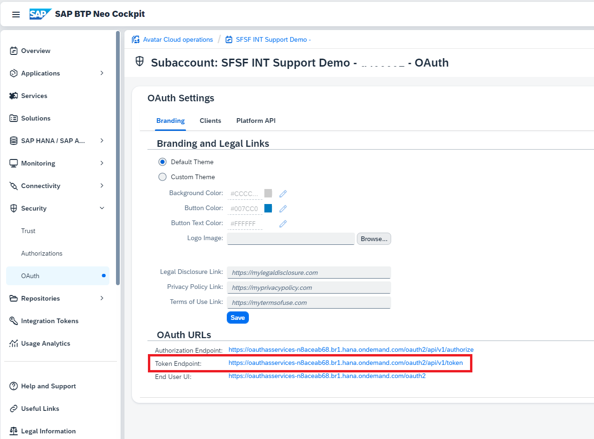Click the Help and Support question icon

click(14, 386)
